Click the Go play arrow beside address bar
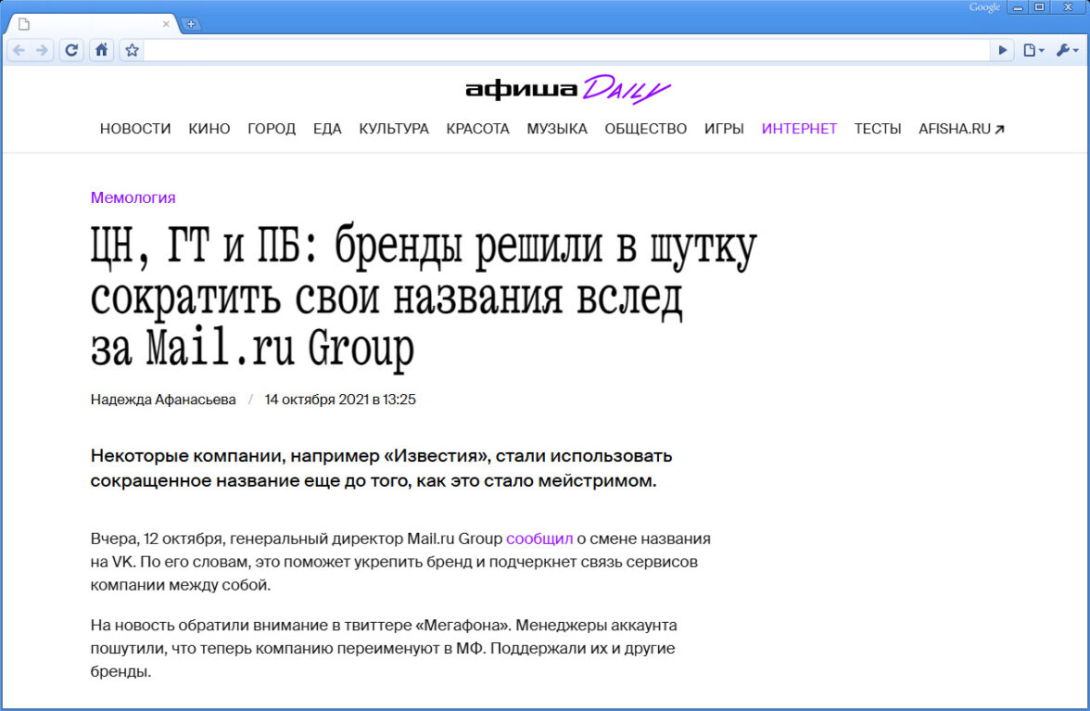1090x711 pixels. [x=1003, y=50]
